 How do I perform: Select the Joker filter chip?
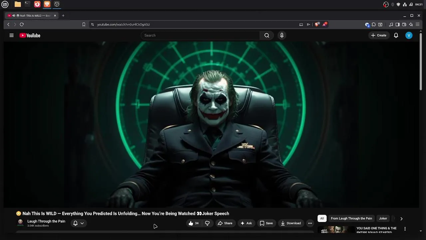pyautogui.click(x=383, y=218)
